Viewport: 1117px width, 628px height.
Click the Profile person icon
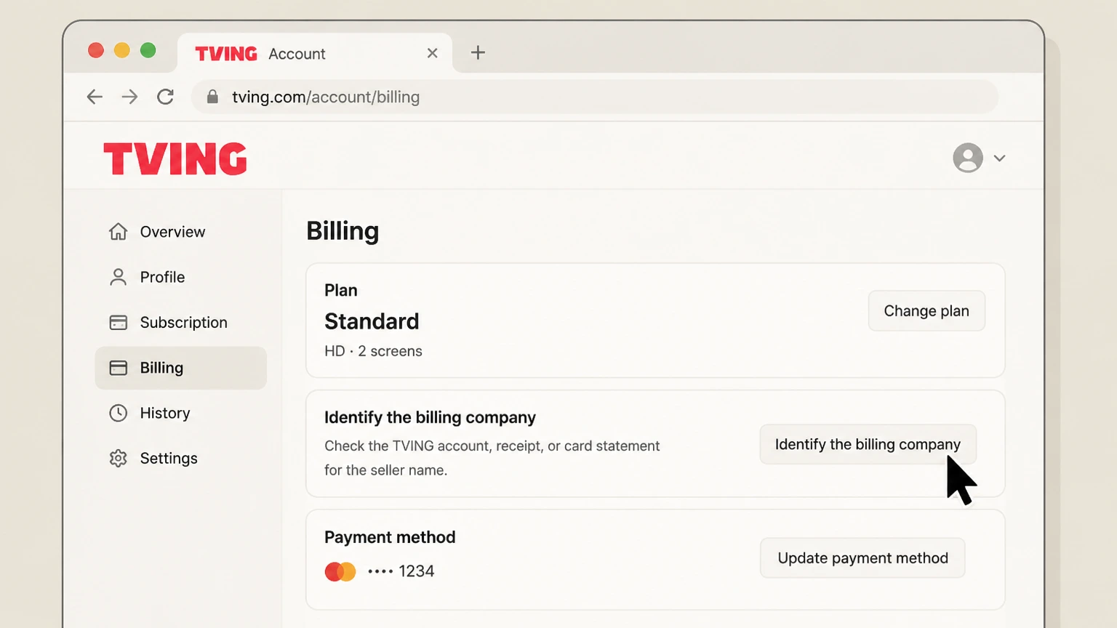coord(118,277)
